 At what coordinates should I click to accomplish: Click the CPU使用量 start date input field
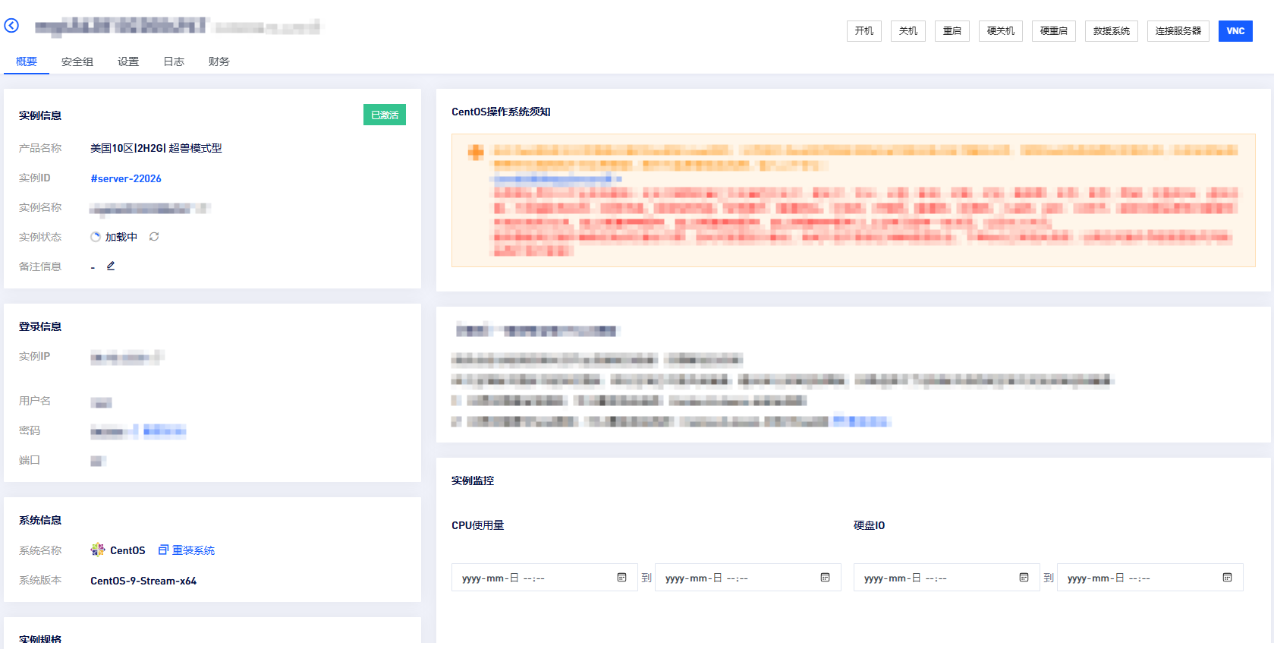point(531,578)
